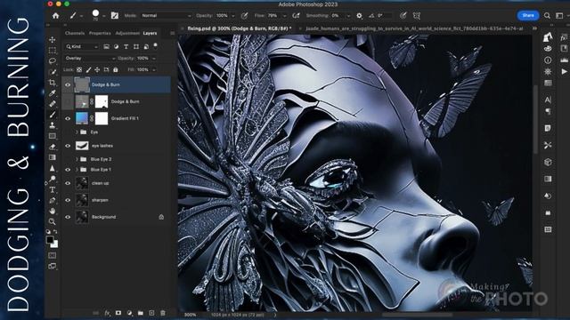Click the Share button

pos(528,15)
